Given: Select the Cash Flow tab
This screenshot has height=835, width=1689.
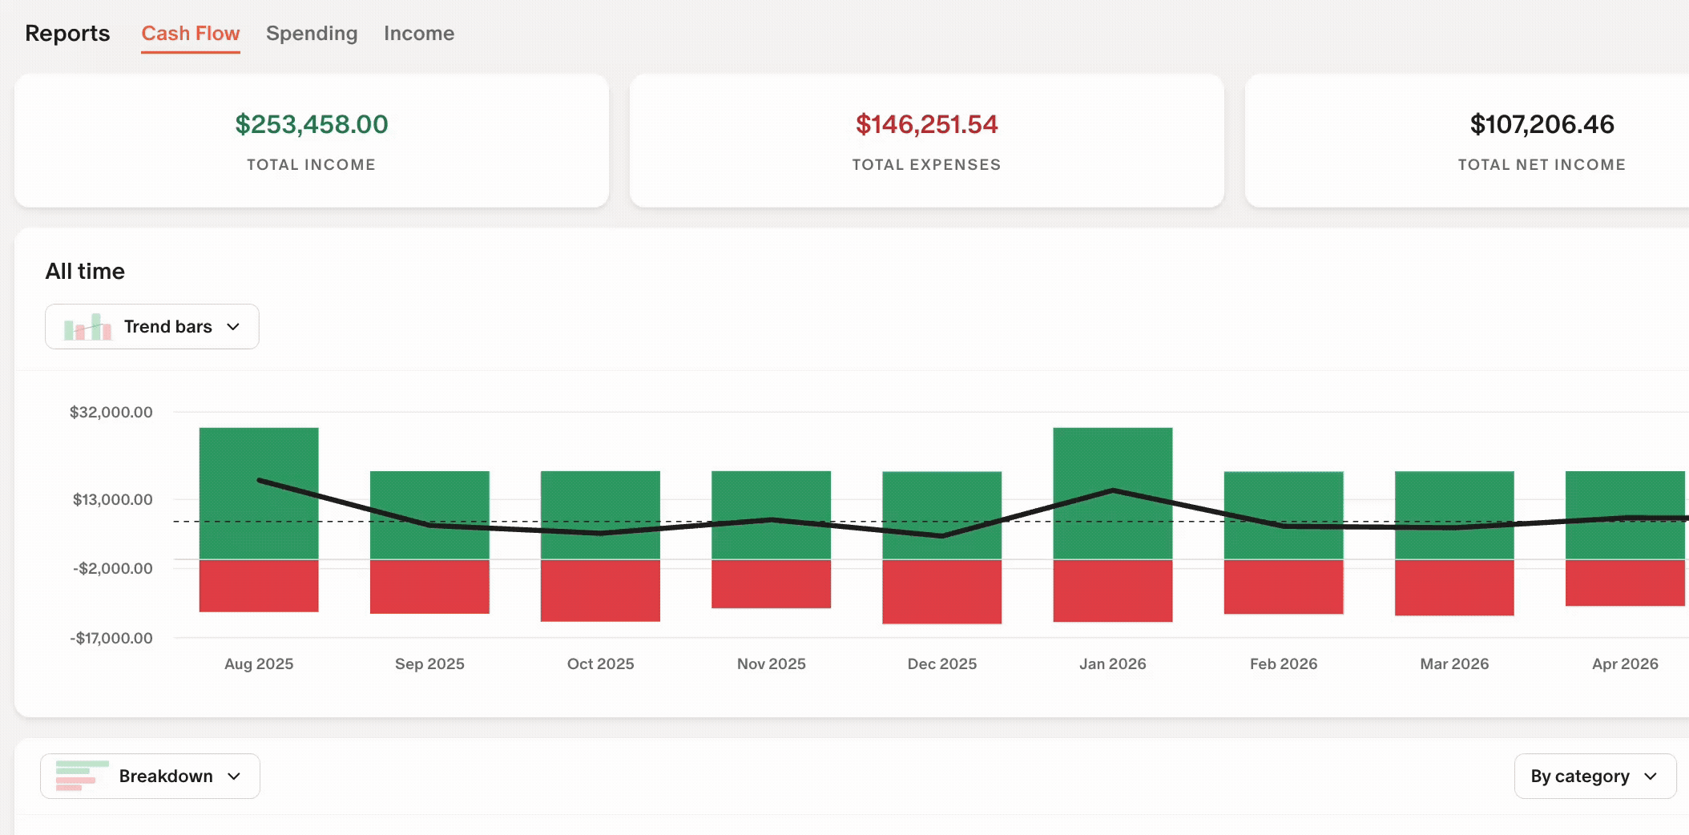Looking at the screenshot, I should pos(191,34).
